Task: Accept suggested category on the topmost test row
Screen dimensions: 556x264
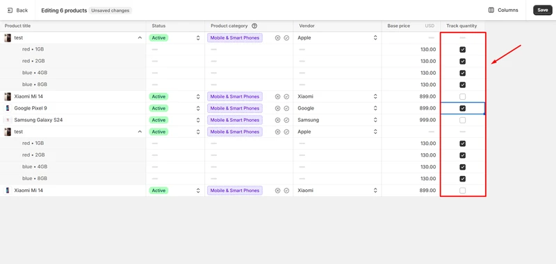Action: (286, 38)
